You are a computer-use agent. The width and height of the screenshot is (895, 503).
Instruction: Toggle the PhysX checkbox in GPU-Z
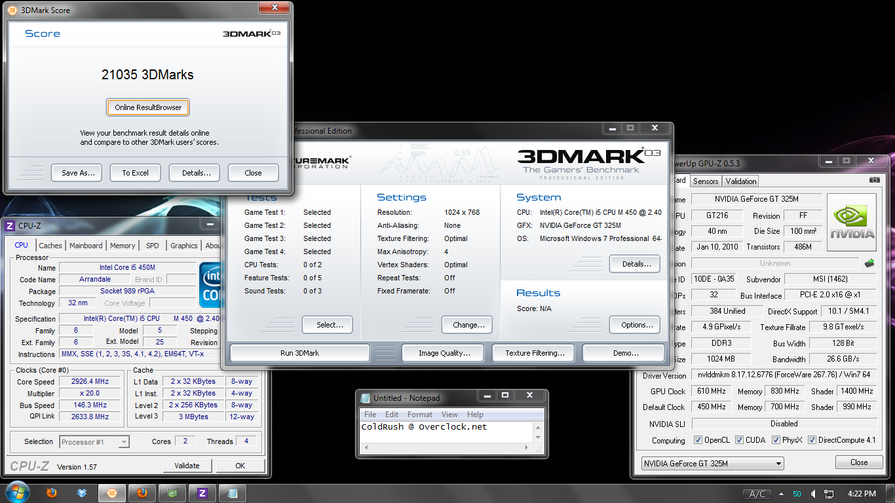[x=776, y=440]
